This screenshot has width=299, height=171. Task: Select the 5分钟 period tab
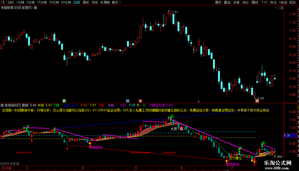pos(30,2)
